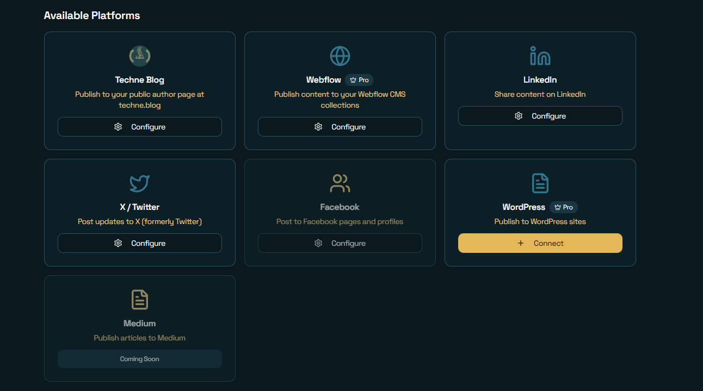
Task: Click the Webflow globe icon
Action: (x=340, y=56)
